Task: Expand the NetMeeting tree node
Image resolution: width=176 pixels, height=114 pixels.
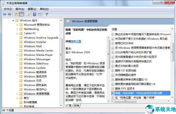Action: 17,29
